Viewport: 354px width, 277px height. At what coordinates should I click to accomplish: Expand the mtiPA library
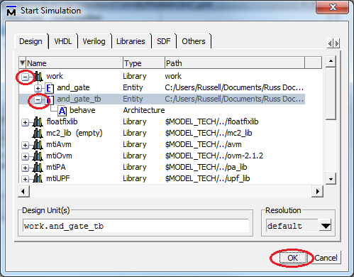click(25, 168)
